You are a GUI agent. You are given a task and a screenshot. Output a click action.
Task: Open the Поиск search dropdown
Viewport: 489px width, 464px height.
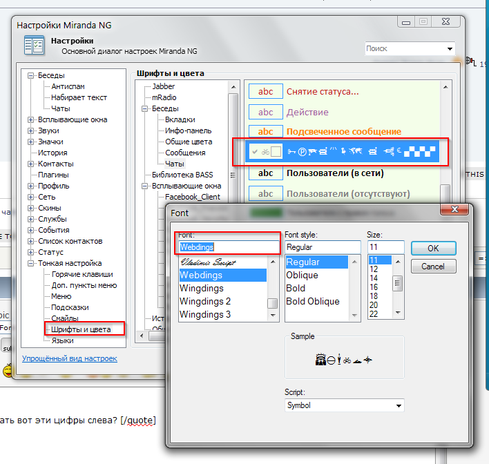pos(450,48)
